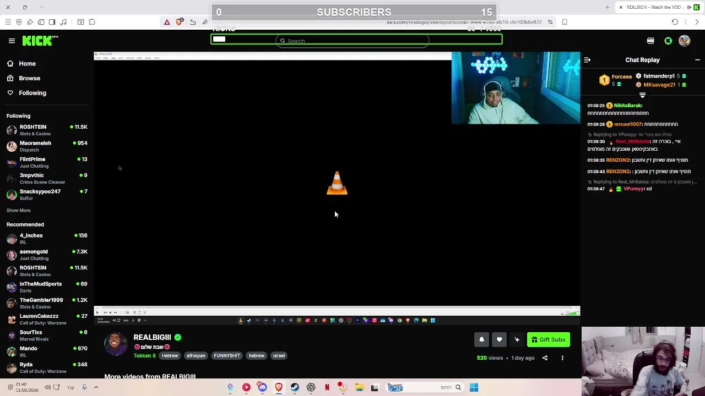Select the ethiopan tag
Viewport: 705px width, 396px height.
[x=196, y=356]
